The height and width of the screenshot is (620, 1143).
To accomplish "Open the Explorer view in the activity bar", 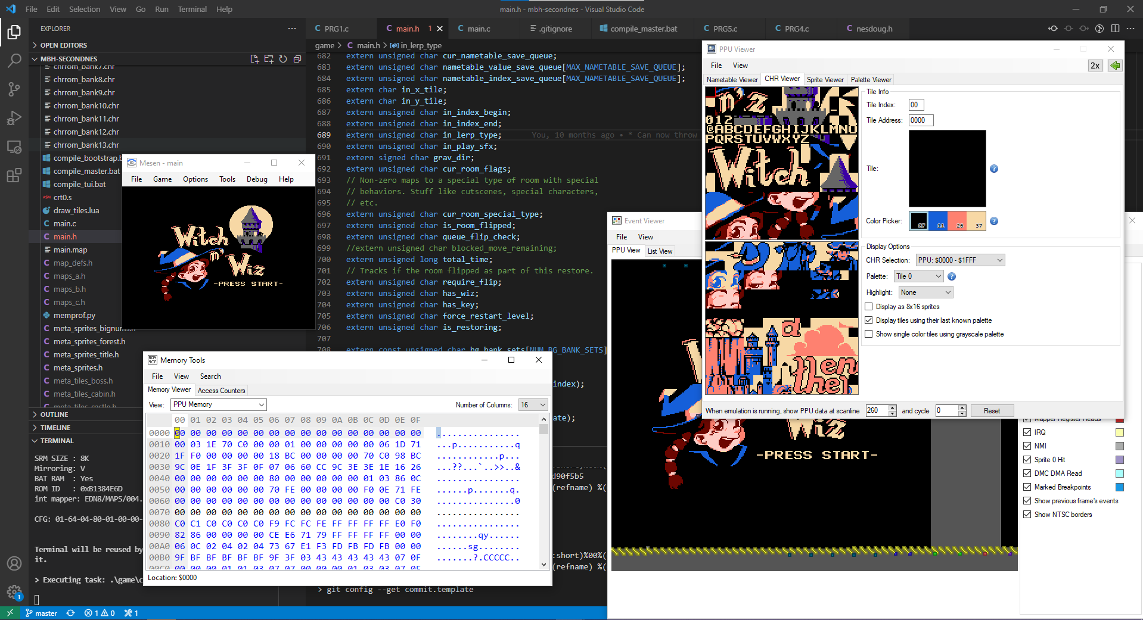I will [14, 32].
